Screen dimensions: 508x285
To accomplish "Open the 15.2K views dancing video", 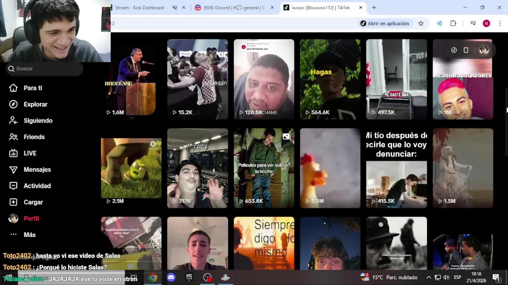I will [198, 79].
